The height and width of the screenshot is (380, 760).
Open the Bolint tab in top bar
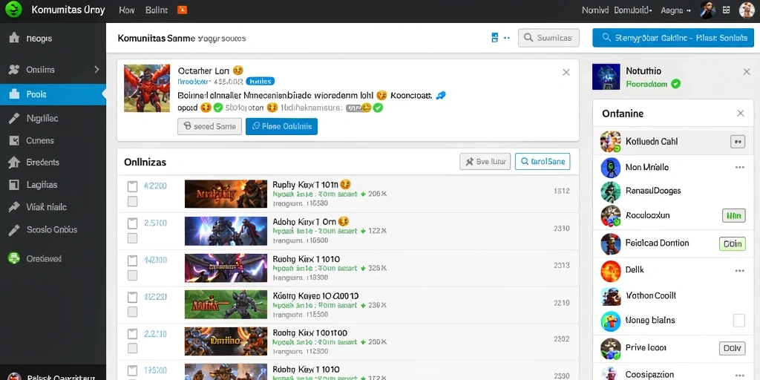click(156, 10)
